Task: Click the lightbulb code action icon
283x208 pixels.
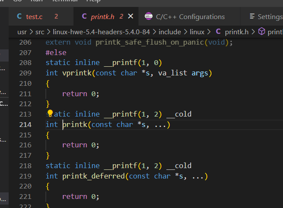Action: (x=50, y=114)
